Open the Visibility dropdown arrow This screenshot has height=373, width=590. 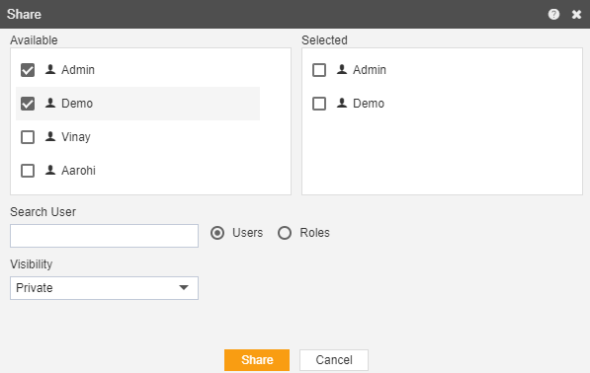(184, 288)
